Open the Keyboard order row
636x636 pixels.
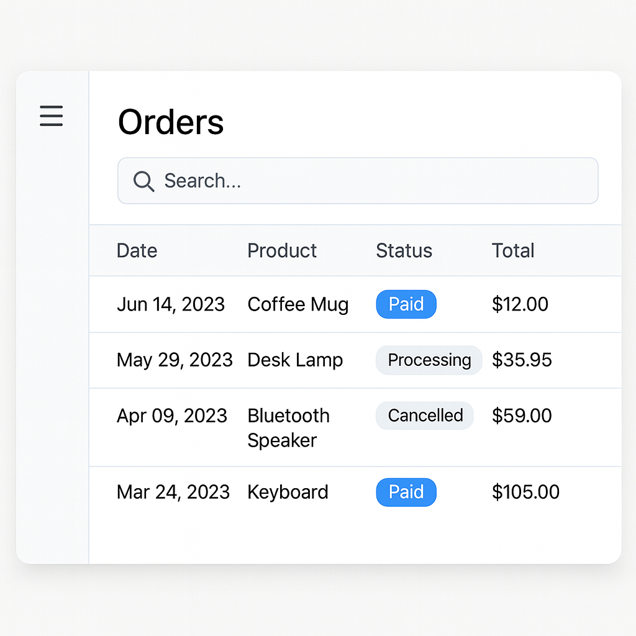[x=288, y=493]
